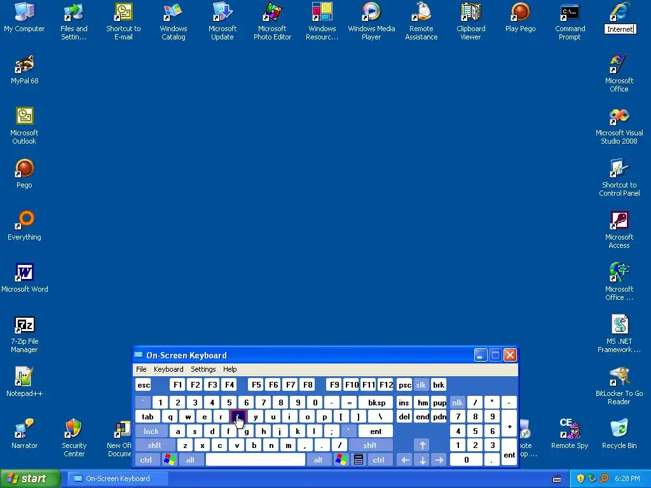
Task: Open the Microsoft Office icon below Internet icon
Action: [x=619, y=73]
